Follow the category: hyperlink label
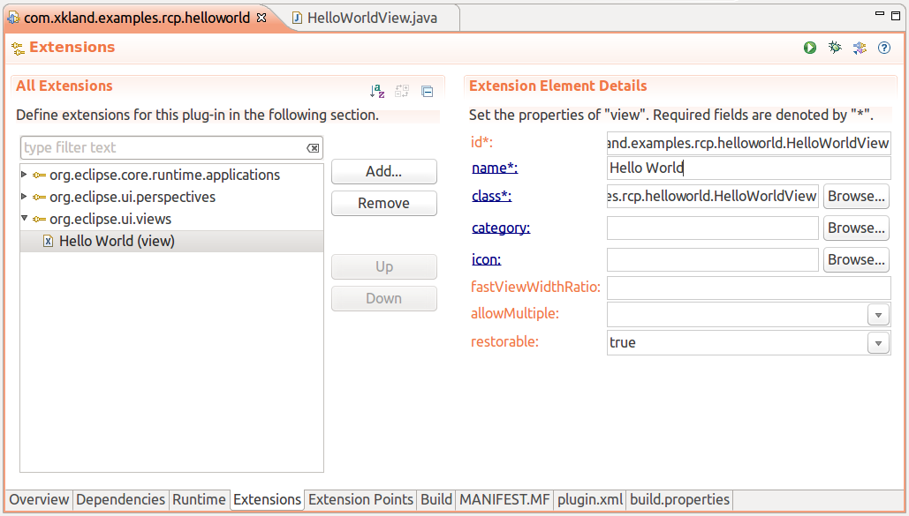Viewport: 909px width, 516px height. tap(500, 228)
